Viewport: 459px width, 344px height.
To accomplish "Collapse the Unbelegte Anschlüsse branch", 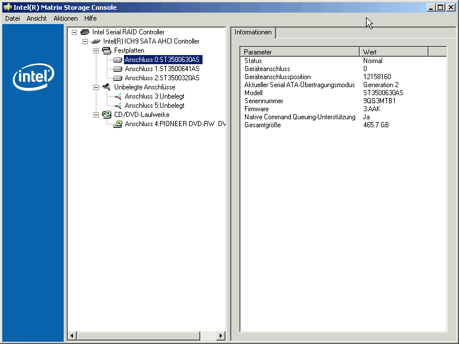I will tap(96, 87).
